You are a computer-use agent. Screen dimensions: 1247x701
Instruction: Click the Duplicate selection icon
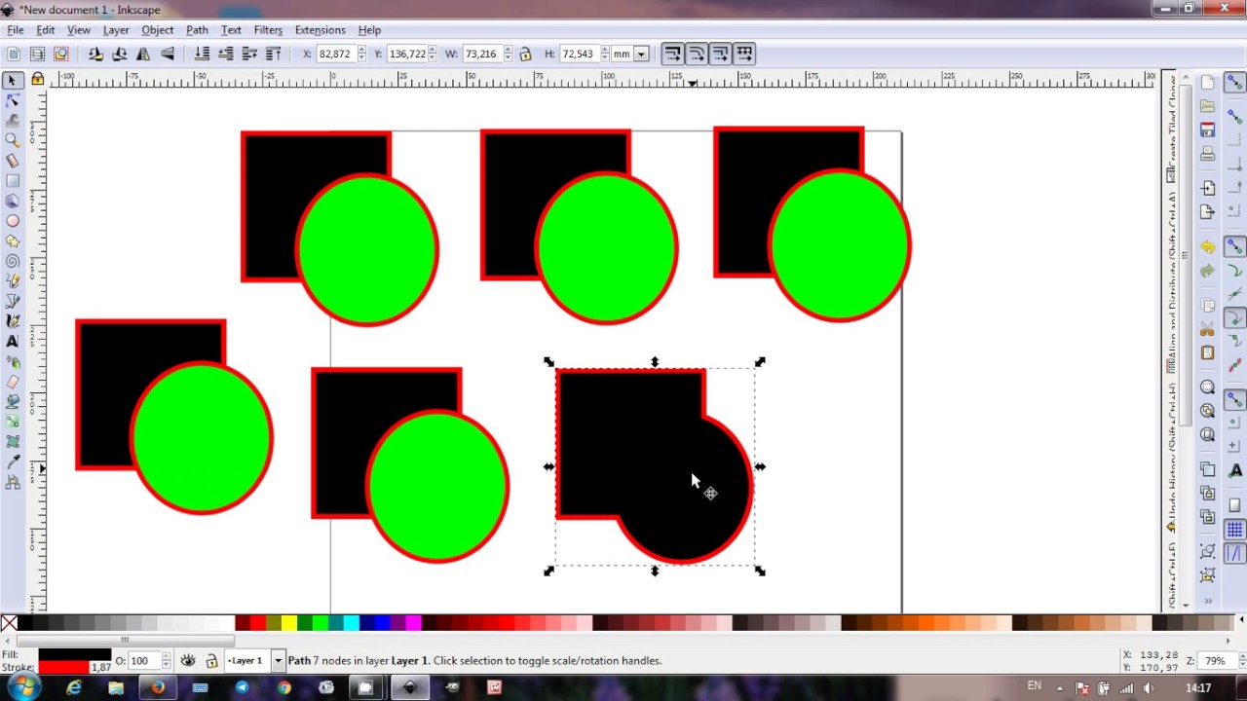coord(1208,469)
